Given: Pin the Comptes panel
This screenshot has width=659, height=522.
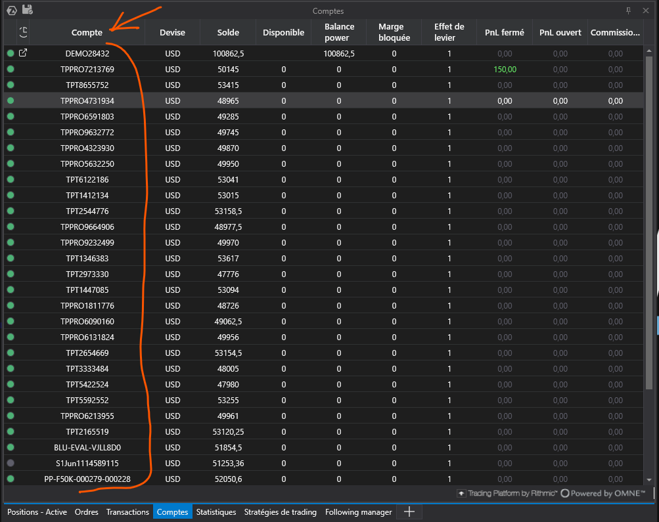Looking at the screenshot, I should coord(628,11).
